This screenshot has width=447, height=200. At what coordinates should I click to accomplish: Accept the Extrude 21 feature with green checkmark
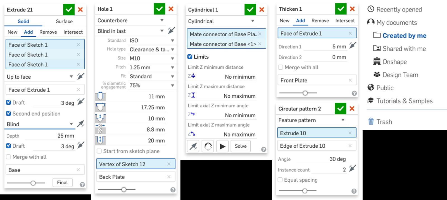point(69,10)
